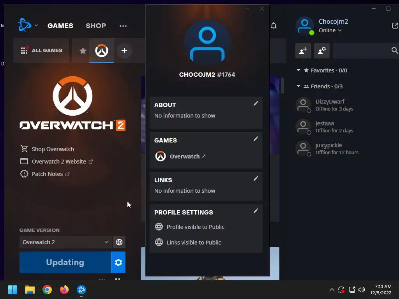Open the more options ellipsis menu
The image size is (399, 299).
[123, 26]
